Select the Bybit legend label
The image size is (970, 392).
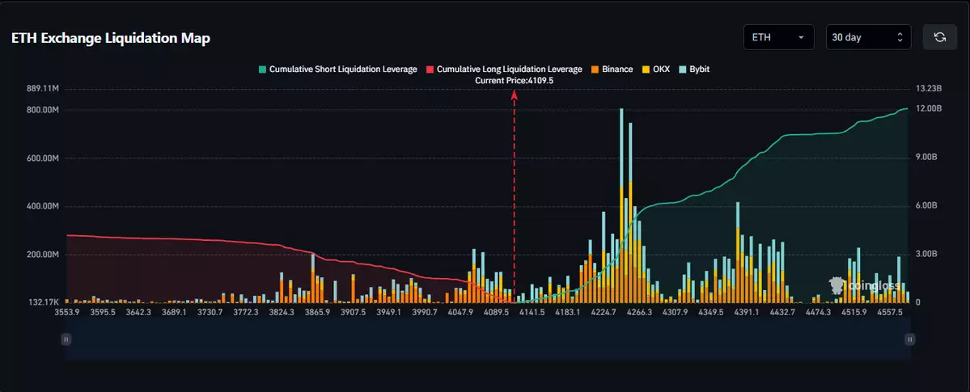tap(700, 70)
